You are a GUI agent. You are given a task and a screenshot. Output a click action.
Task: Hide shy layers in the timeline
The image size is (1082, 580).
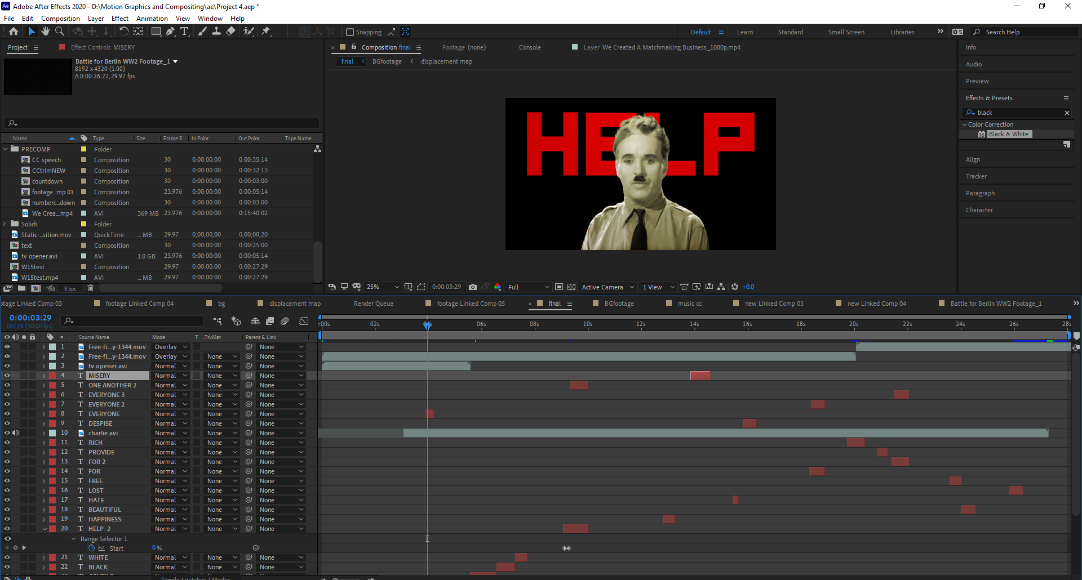coord(255,321)
